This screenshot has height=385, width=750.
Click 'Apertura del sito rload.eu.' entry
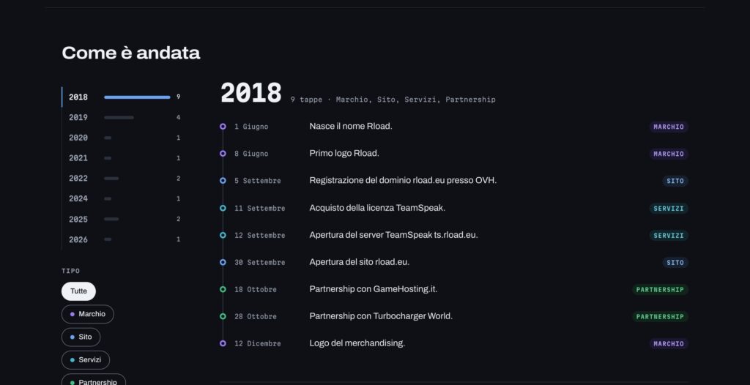[x=359, y=262]
